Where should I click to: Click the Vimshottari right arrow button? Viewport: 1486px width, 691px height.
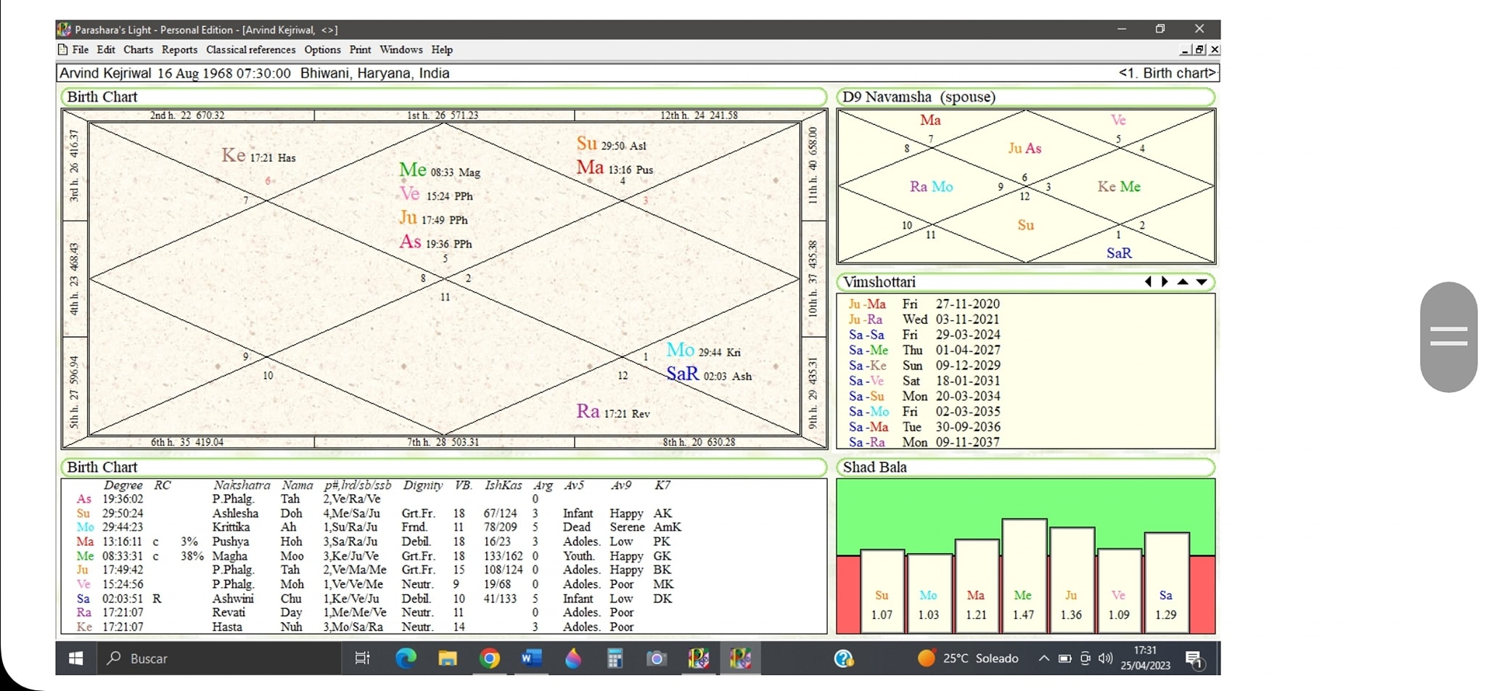coord(1165,282)
